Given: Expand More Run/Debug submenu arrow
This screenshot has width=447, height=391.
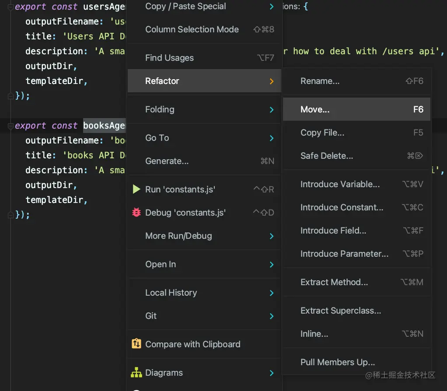Looking at the screenshot, I should [271, 236].
